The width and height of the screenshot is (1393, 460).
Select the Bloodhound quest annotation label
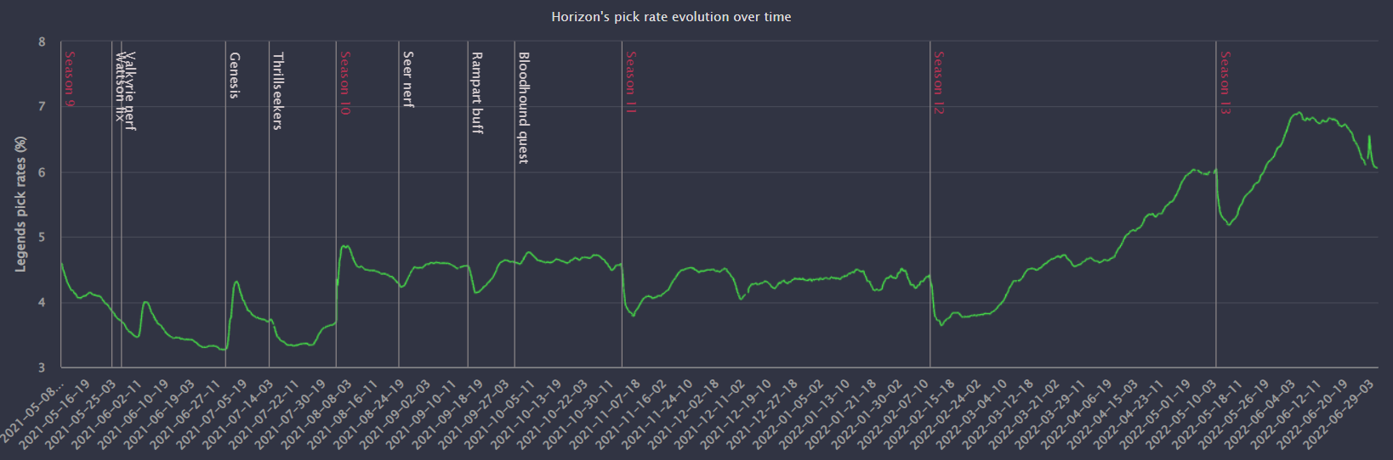524,108
